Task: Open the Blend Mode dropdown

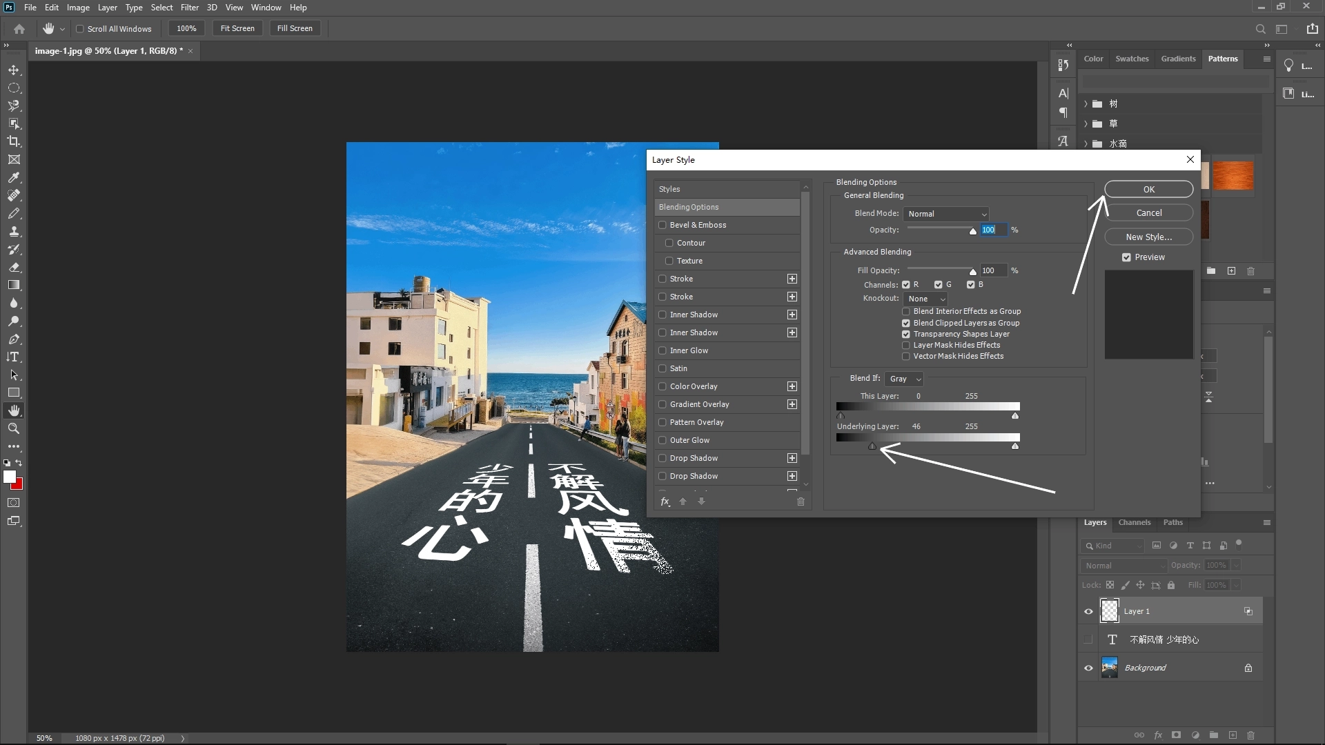Action: [x=946, y=214]
